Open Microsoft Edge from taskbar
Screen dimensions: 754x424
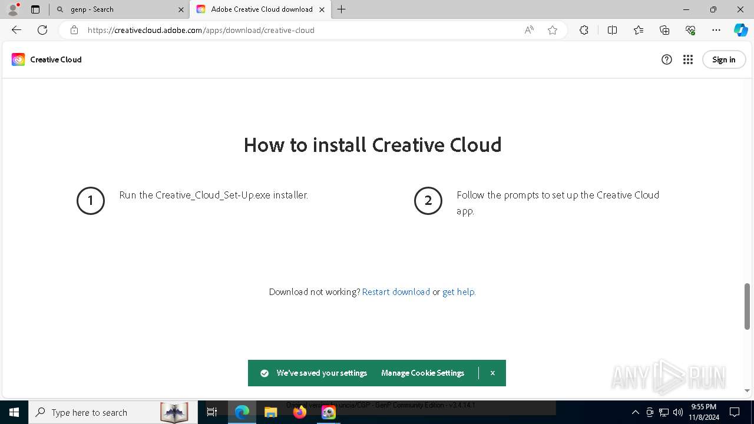point(242,412)
